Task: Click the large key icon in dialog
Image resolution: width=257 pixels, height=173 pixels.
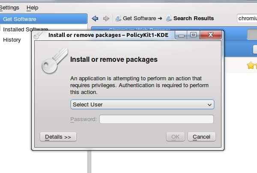Action: click(54, 61)
